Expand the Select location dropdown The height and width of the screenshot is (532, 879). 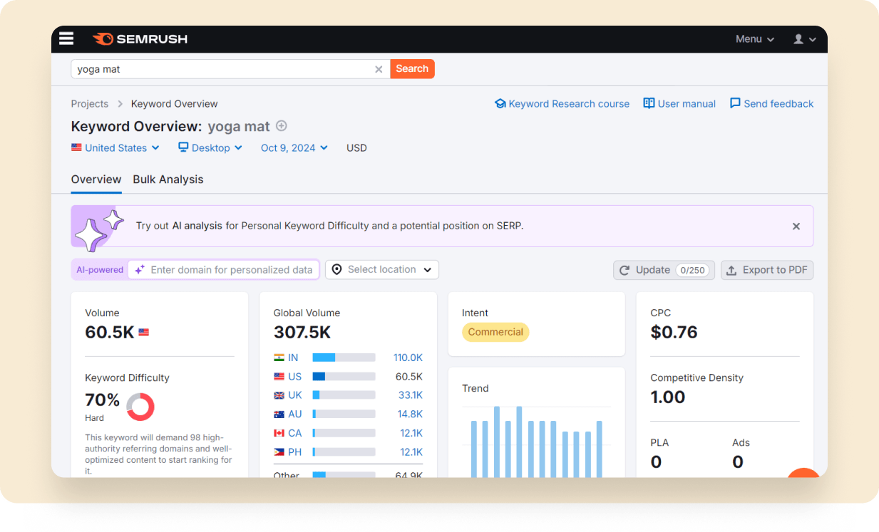[x=382, y=270]
